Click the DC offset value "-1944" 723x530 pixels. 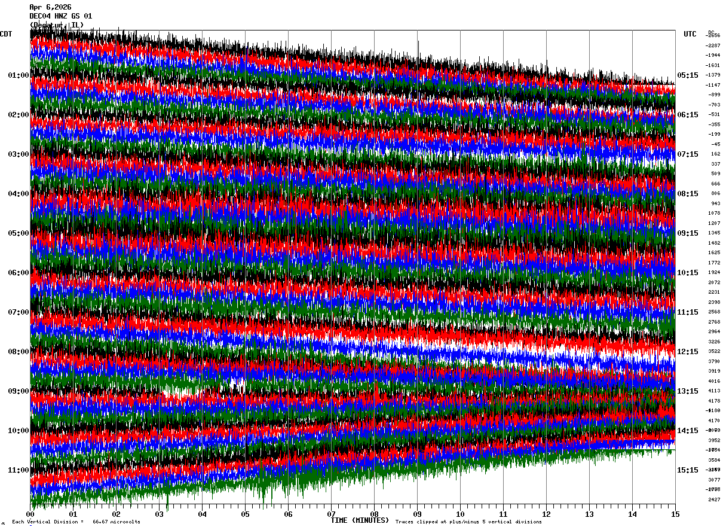pyautogui.click(x=713, y=55)
